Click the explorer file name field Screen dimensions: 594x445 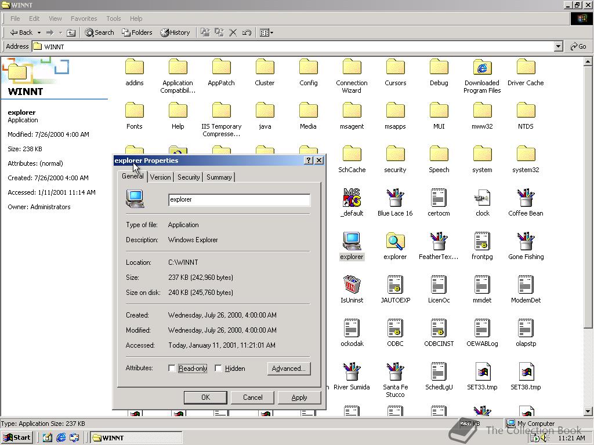pyautogui.click(x=239, y=200)
